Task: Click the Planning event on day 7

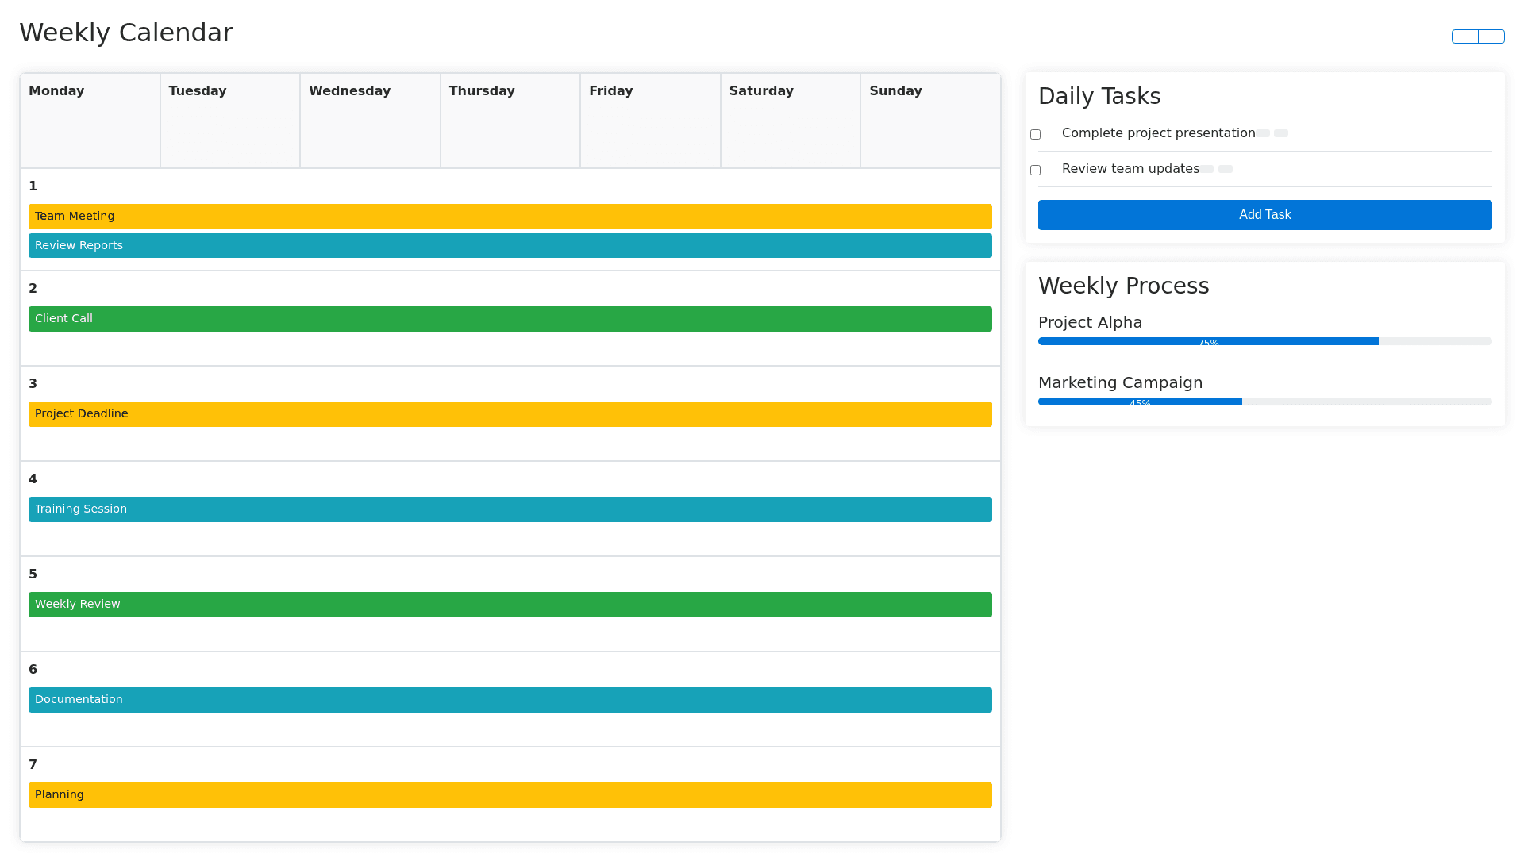Action: 510,795
